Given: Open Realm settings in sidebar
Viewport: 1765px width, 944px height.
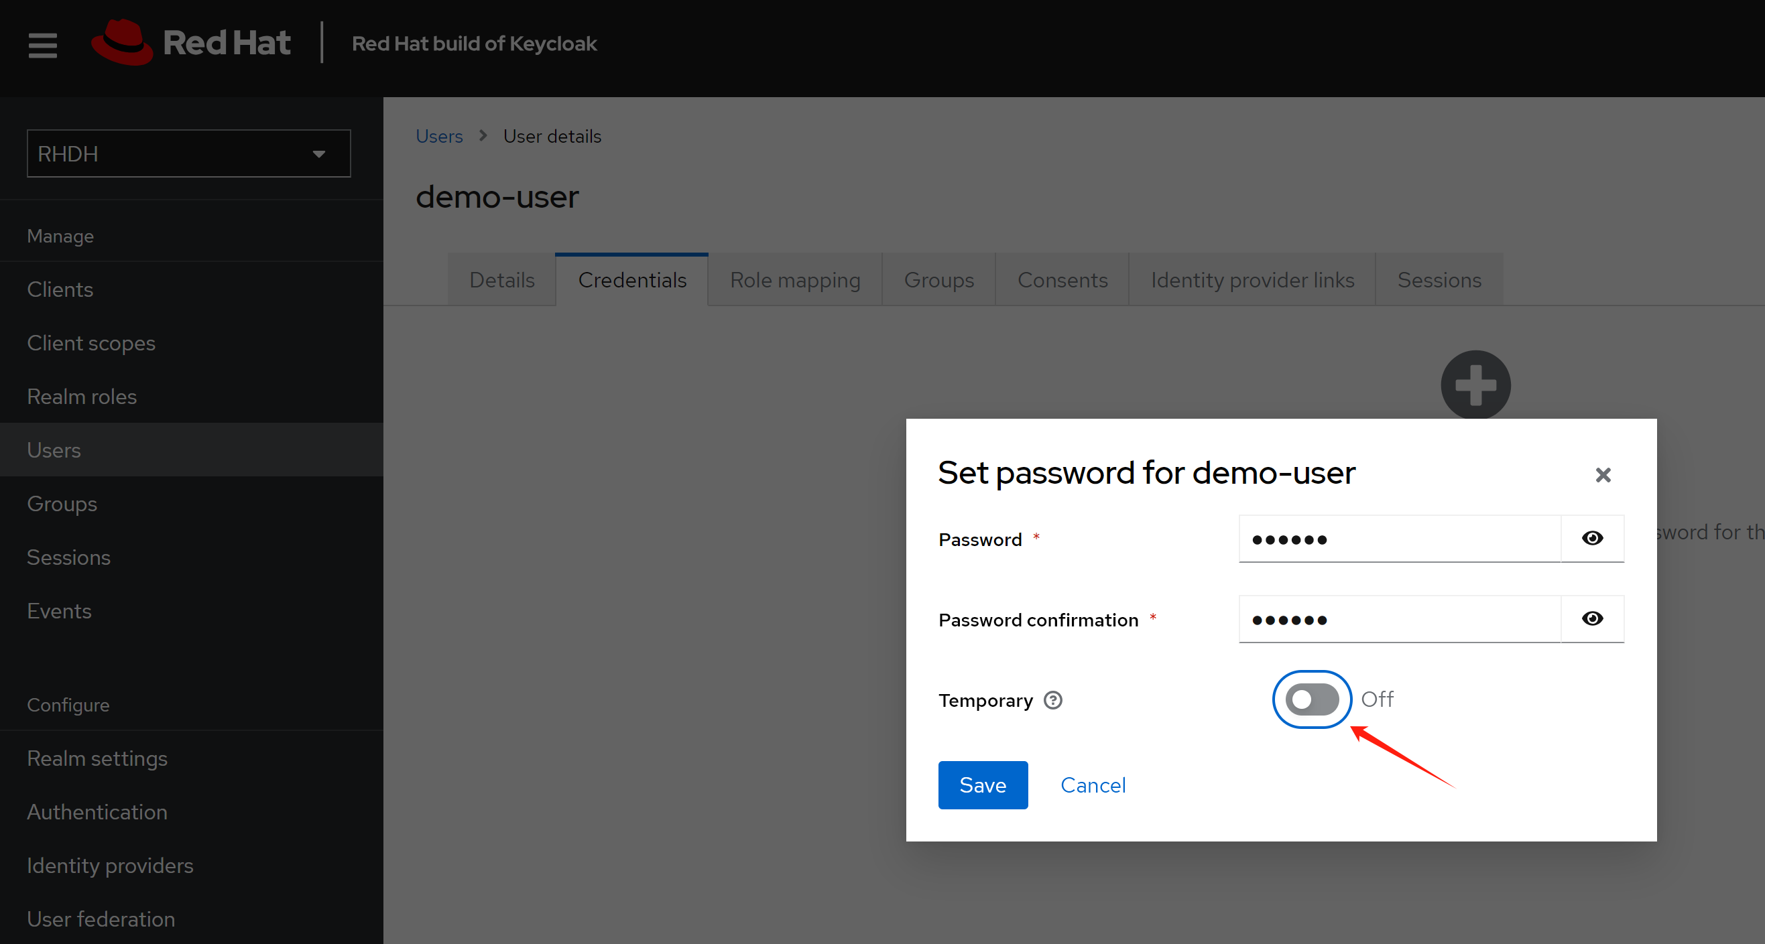Looking at the screenshot, I should tap(97, 758).
